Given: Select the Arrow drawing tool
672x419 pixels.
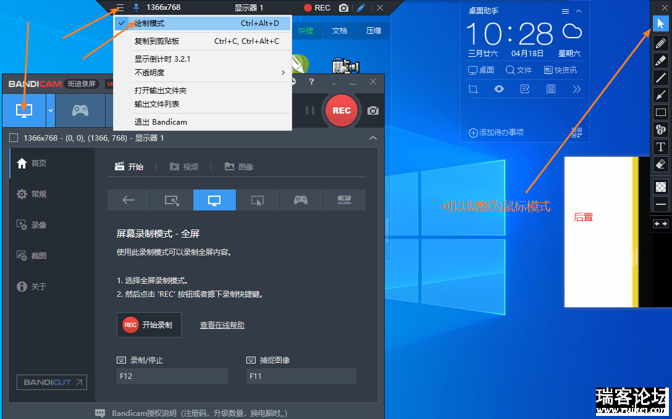Looking at the screenshot, I should coord(660,95).
